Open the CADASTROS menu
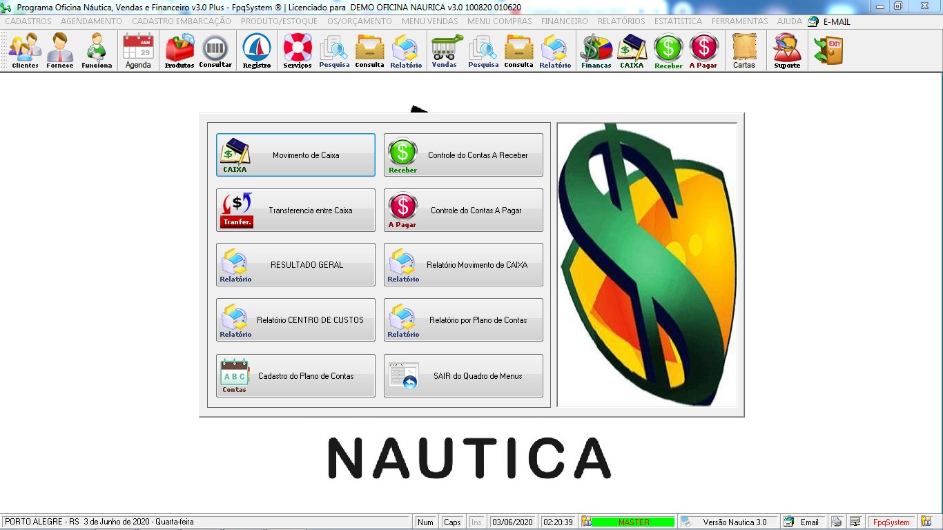The height and width of the screenshot is (530, 943). click(x=28, y=21)
